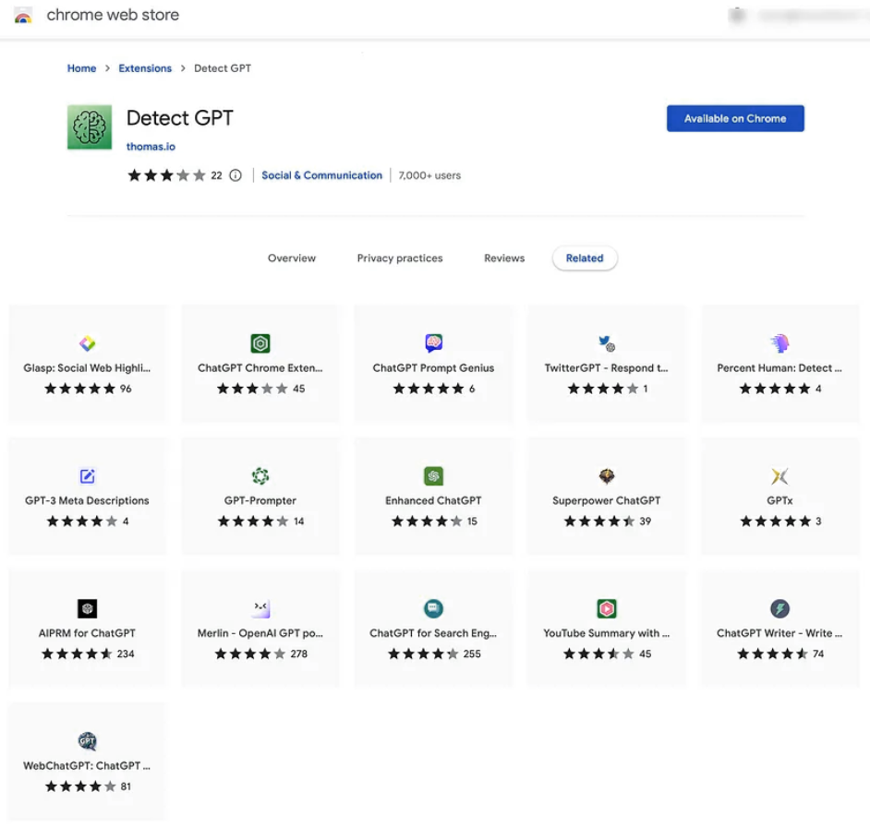The image size is (870, 828).
Task: Click the Superpower ChatGPT title text
Action: (x=607, y=500)
